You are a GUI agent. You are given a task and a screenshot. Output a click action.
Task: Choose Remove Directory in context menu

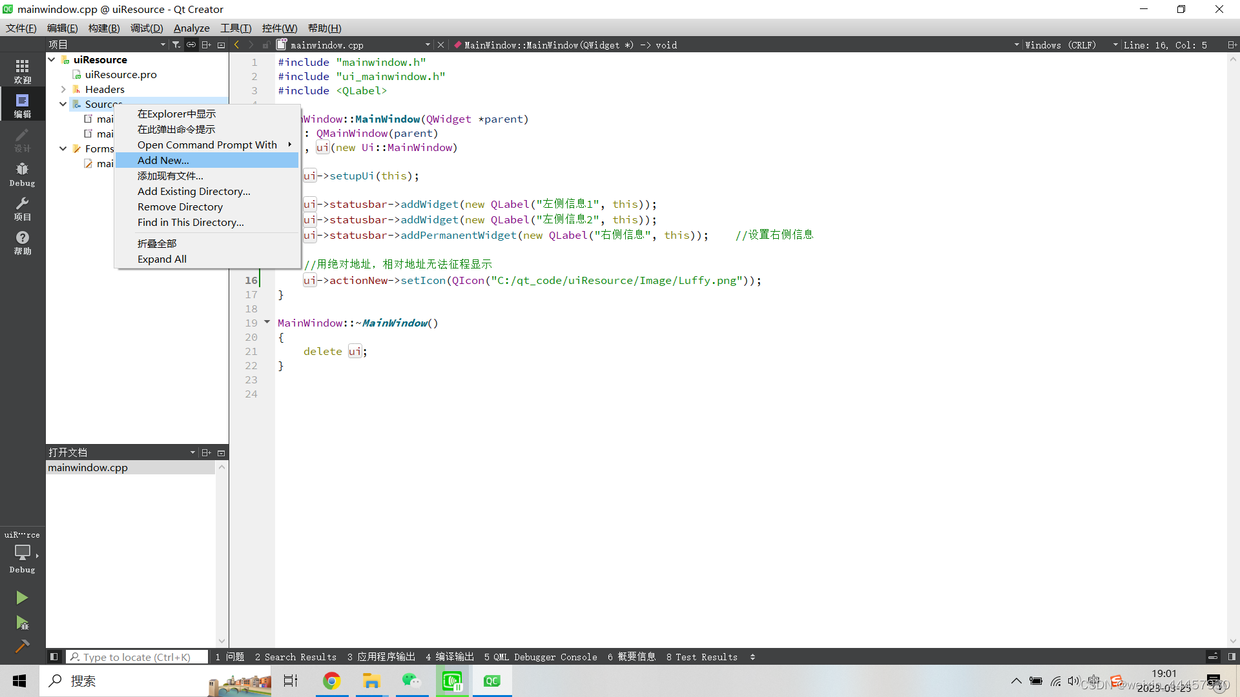pos(207,207)
